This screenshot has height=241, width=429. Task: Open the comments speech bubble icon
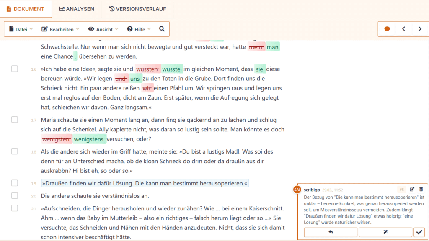pos(387,29)
